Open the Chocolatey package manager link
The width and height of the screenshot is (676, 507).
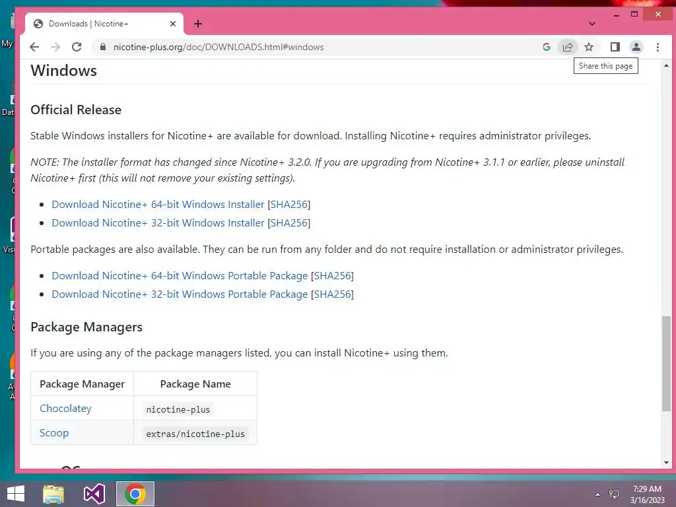(x=65, y=408)
